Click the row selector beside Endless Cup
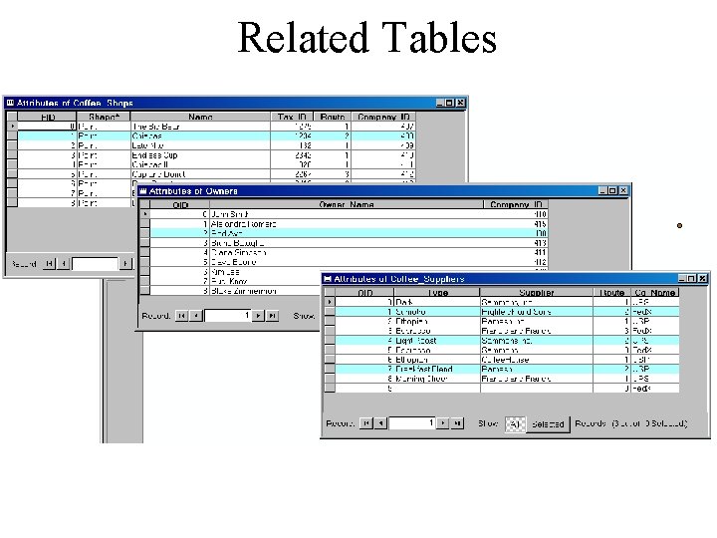The width and height of the screenshot is (717, 538). 12,155
